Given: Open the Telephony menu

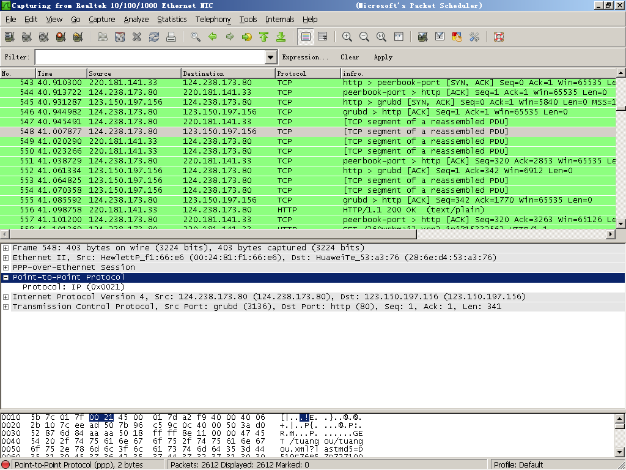Looking at the screenshot, I should coord(213,19).
